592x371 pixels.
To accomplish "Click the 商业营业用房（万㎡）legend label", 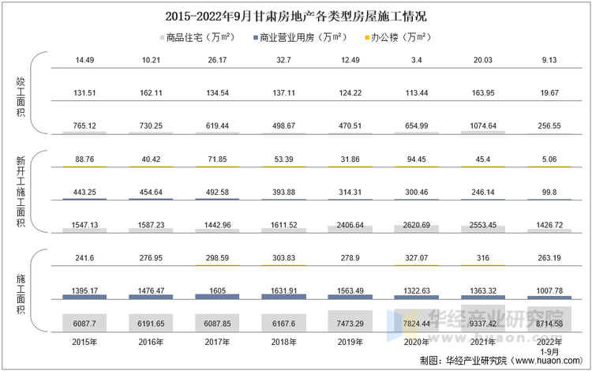I will 303,37.
